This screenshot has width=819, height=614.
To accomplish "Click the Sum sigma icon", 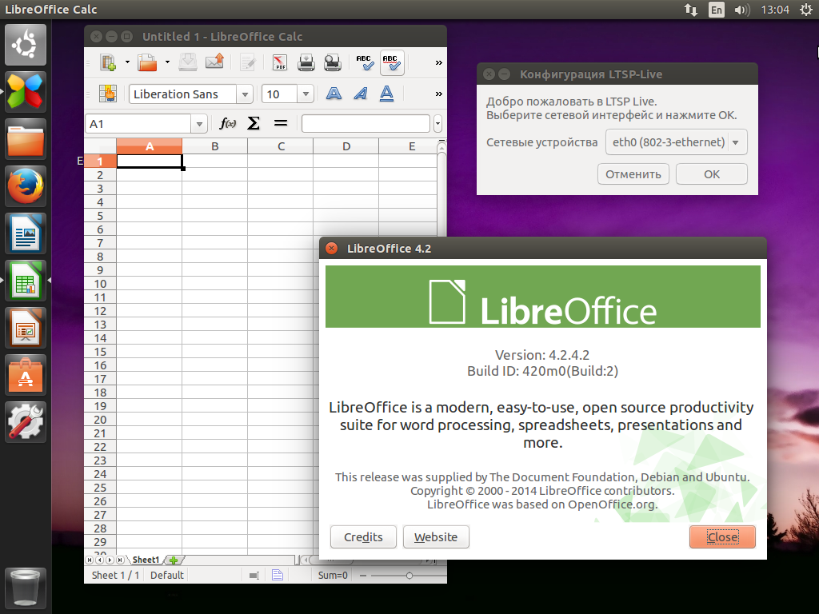I will pos(254,123).
